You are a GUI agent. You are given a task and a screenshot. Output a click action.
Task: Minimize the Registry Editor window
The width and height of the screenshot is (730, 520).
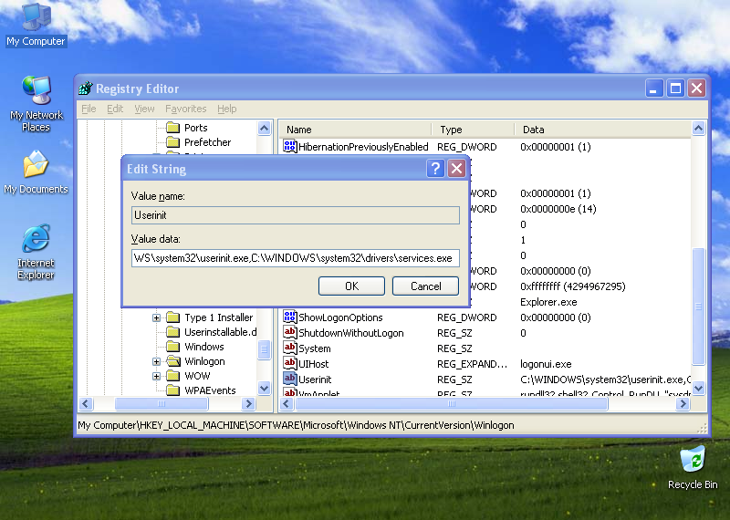point(653,88)
